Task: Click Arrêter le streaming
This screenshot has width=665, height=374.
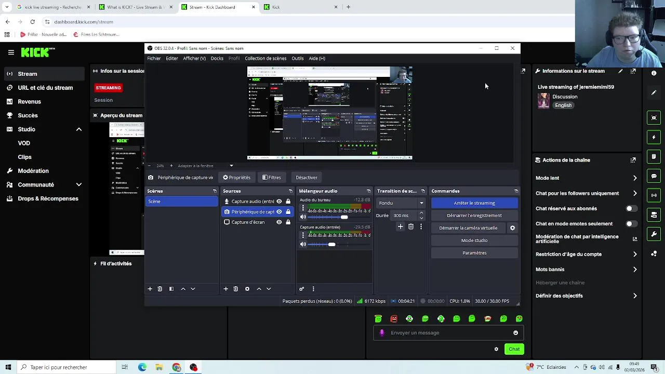Action: pyautogui.click(x=474, y=203)
